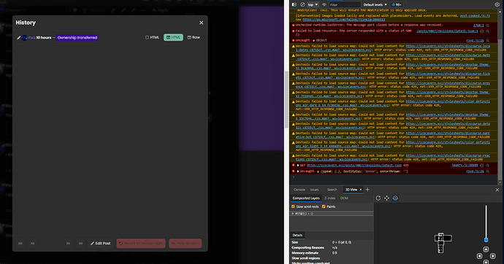Screen dimensions: 504x264
Task: Open the jquery.js source location link
Action: point(465,166)
